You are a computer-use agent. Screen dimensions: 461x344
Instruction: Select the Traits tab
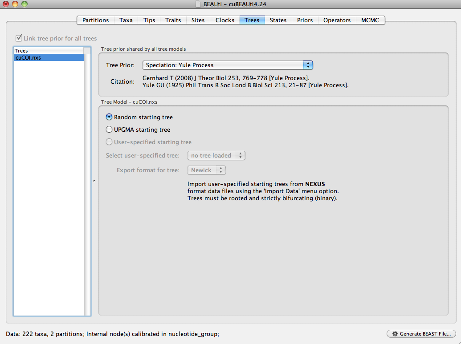(x=173, y=20)
